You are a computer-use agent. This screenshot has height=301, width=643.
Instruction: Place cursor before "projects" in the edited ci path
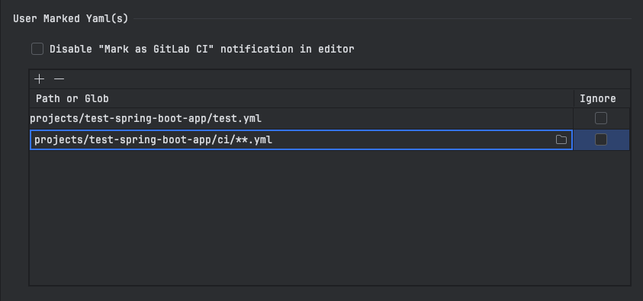click(x=34, y=140)
